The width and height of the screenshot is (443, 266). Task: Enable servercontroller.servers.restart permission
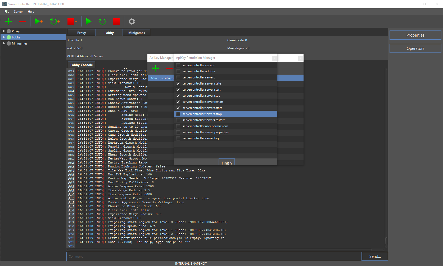pos(178,120)
